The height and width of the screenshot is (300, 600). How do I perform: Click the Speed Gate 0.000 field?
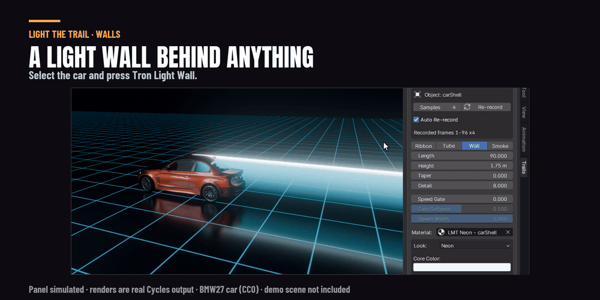pos(462,199)
